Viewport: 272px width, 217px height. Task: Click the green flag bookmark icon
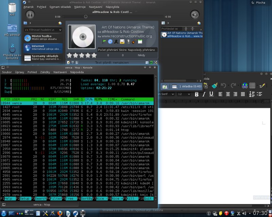tap(104, 41)
